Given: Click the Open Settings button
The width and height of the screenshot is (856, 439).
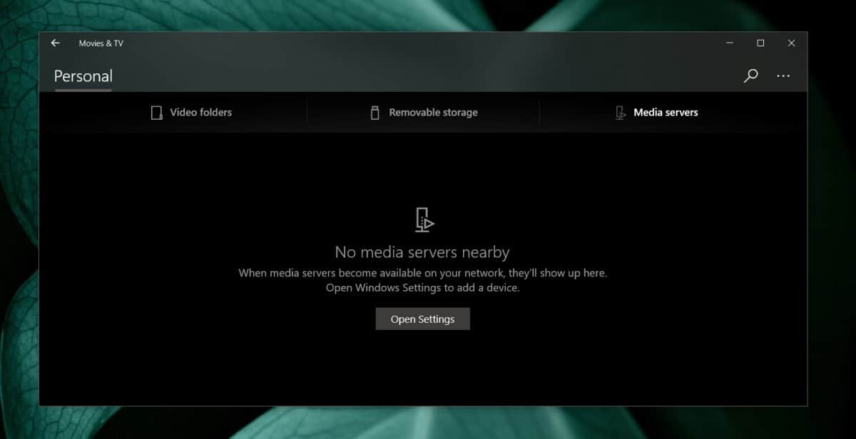Looking at the screenshot, I should [423, 319].
